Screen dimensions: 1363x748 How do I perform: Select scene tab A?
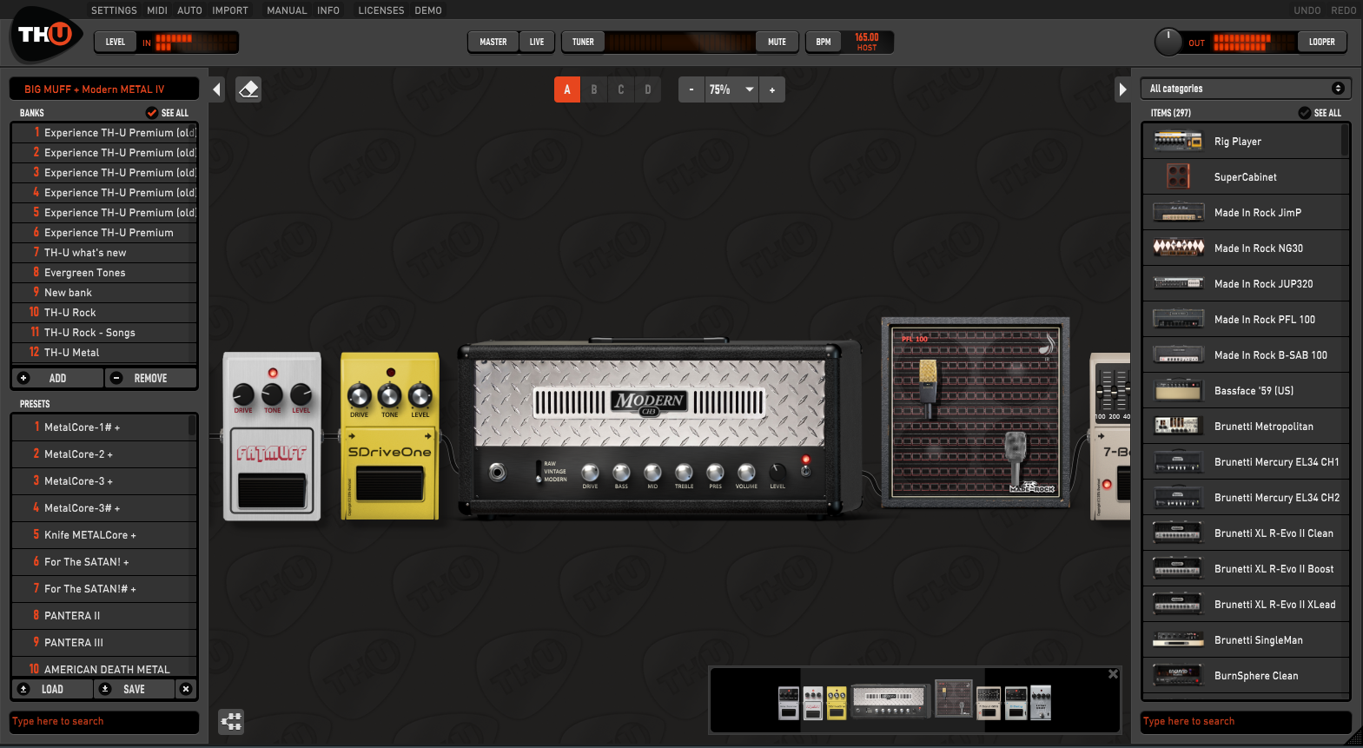[x=567, y=89]
